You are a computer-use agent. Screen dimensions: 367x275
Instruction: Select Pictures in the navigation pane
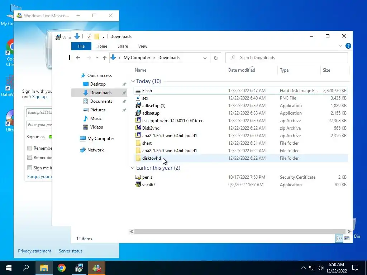tap(97, 110)
